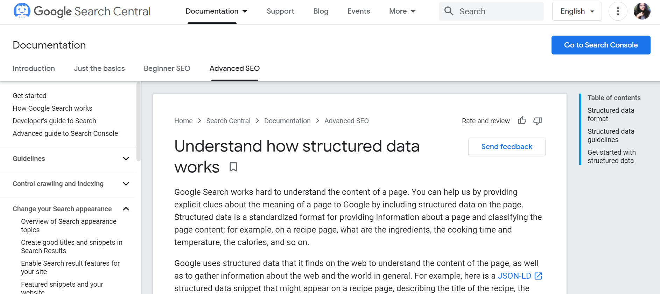Click the thumbs down rating icon
Screen dimensions: 660x294
538,121
